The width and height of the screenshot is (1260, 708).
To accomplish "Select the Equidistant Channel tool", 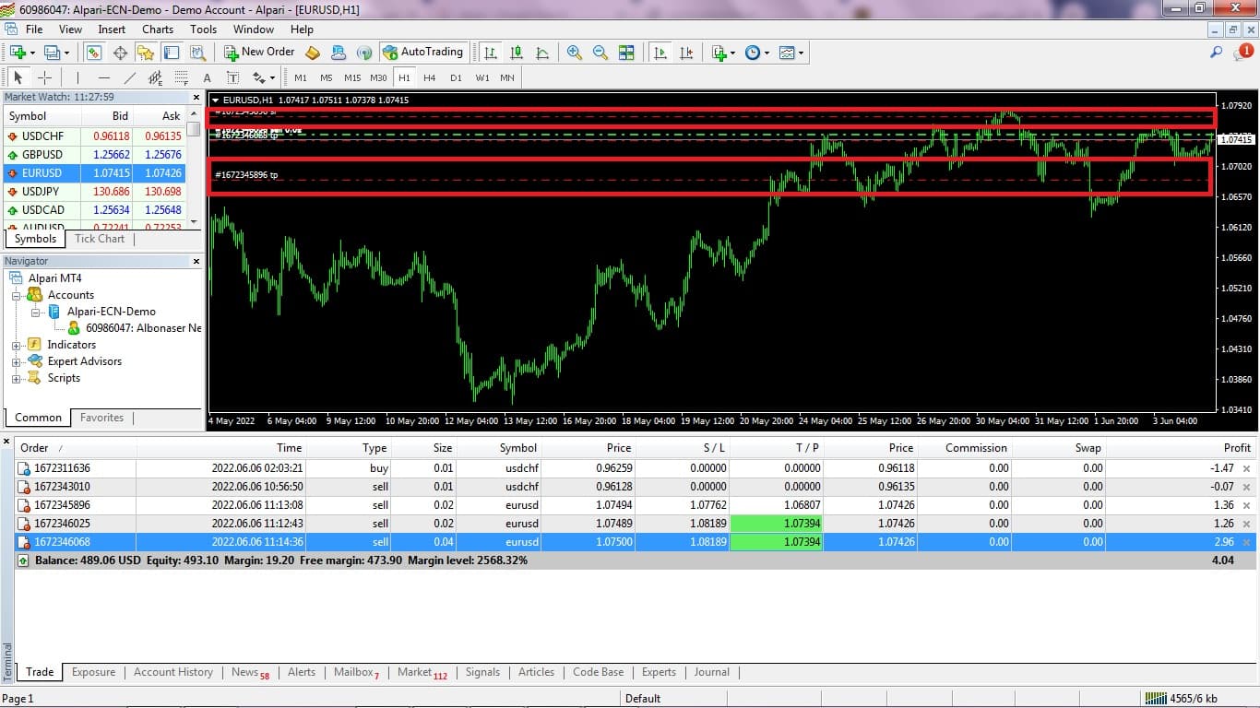I will [x=155, y=78].
